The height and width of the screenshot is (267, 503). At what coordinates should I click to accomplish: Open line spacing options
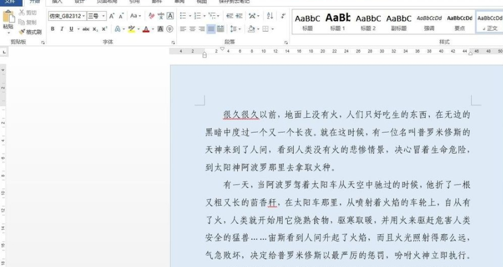[235, 29]
